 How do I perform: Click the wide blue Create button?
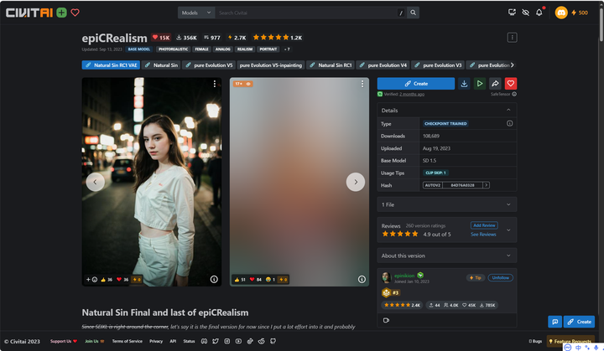coord(416,84)
